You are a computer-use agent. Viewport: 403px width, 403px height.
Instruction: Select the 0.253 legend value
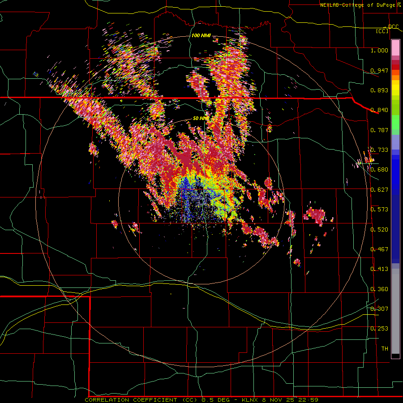coord(379,329)
